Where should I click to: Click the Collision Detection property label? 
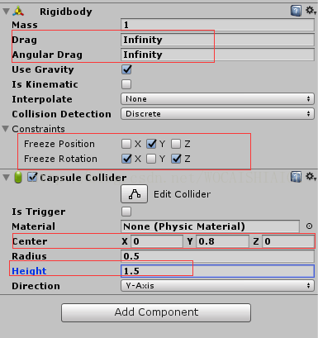pos(61,114)
